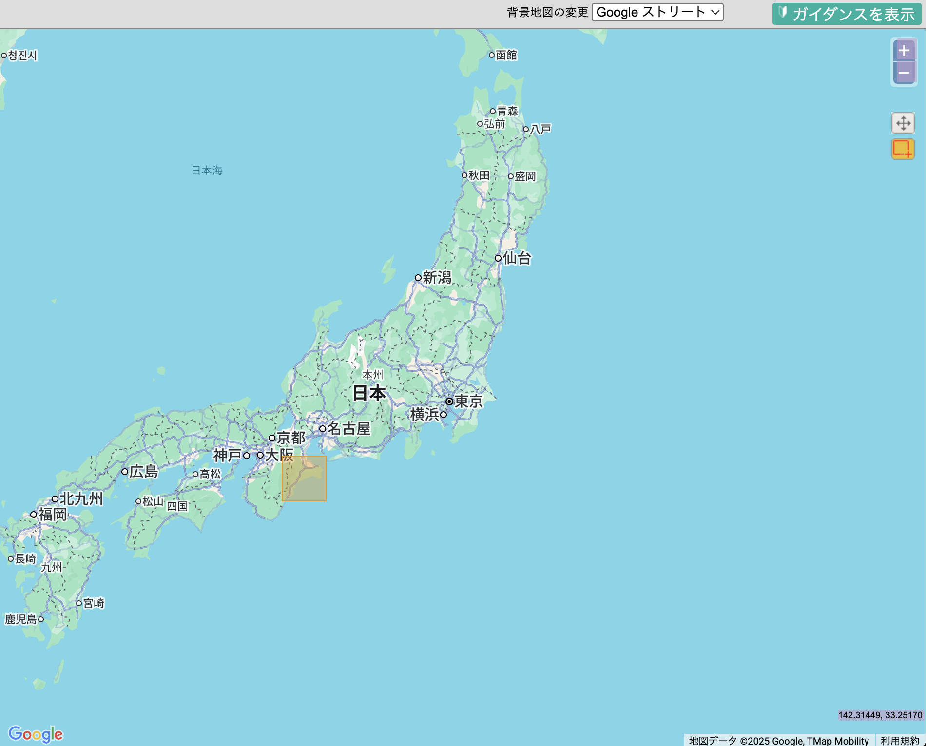Click the 北九州 city label
Screen dimensions: 926x746
[x=81, y=498]
